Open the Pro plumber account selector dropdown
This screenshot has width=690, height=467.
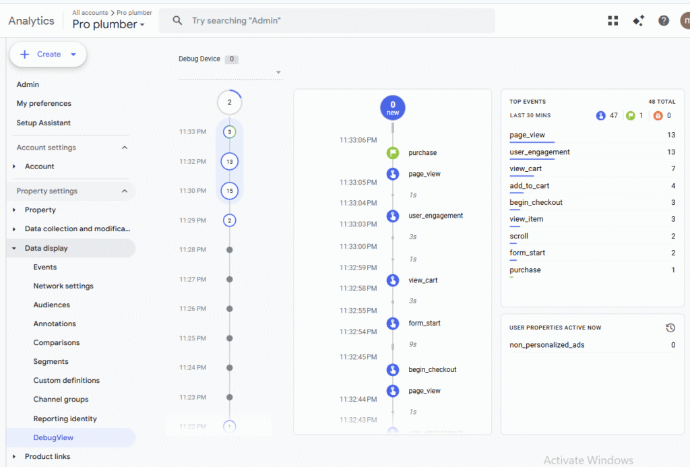point(108,25)
